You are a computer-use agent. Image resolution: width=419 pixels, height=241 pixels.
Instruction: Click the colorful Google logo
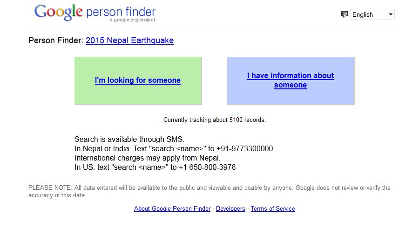pyautogui.click(x=58, y=12)
